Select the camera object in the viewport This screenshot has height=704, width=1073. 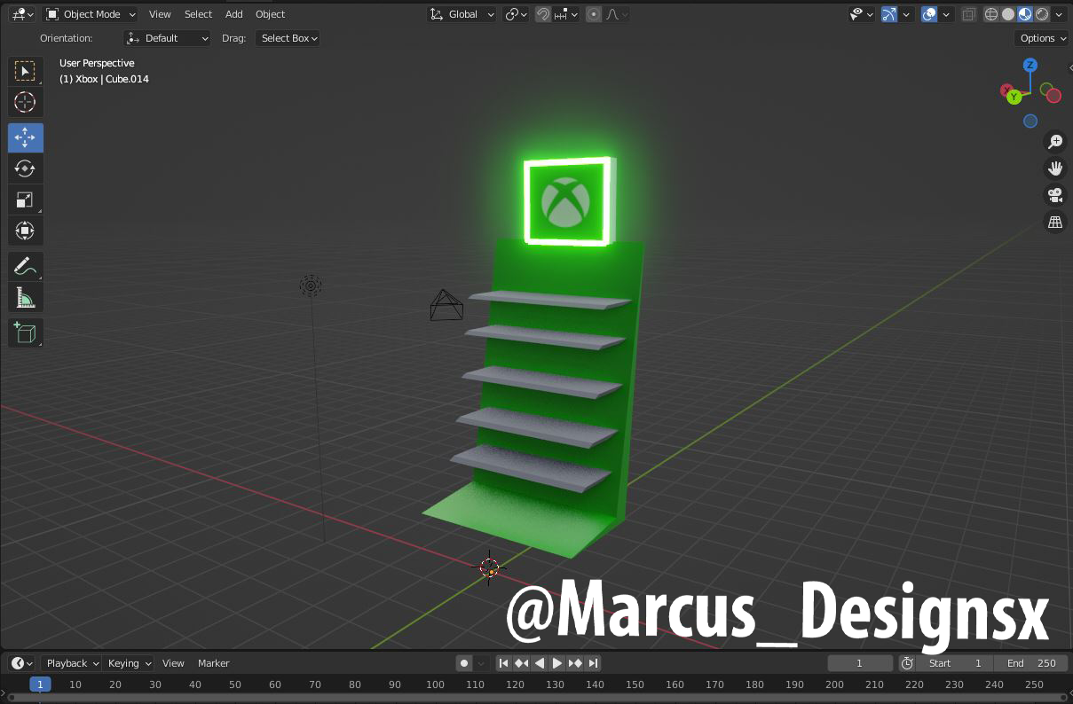click(x=446, y=305)
